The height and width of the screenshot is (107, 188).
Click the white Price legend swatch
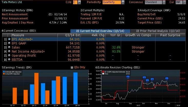click(x=103, y=74)
